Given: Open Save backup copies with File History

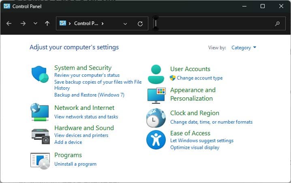Looking at the screenshot, I should click(98, 85).
